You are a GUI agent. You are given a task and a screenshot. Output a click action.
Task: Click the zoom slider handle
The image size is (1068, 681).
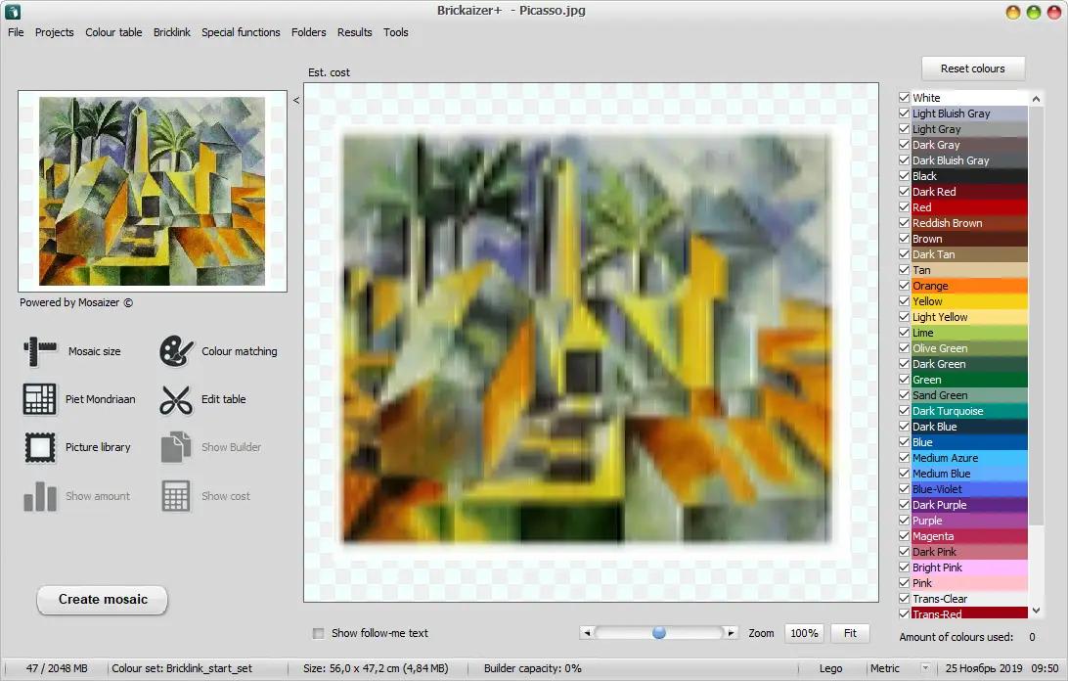click(x=659, y=633)
